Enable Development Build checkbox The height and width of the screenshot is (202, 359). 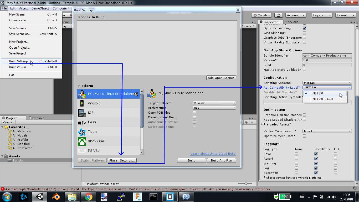click(x=194, y=117)
